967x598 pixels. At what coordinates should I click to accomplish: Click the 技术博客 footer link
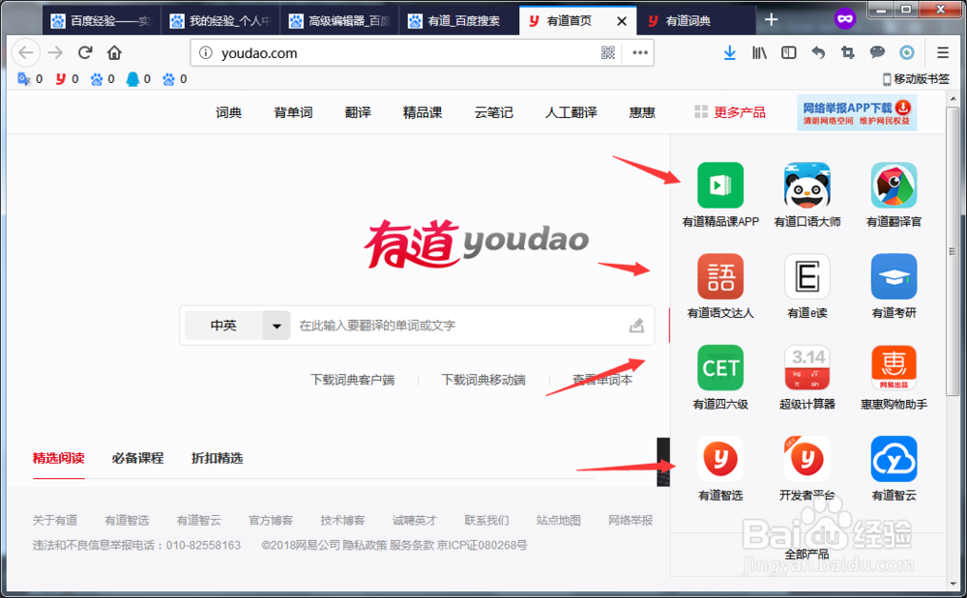[343, 521]
